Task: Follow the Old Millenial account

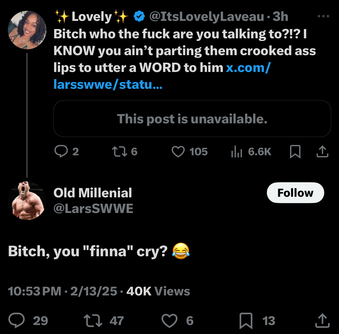Action: click(295, 193)
